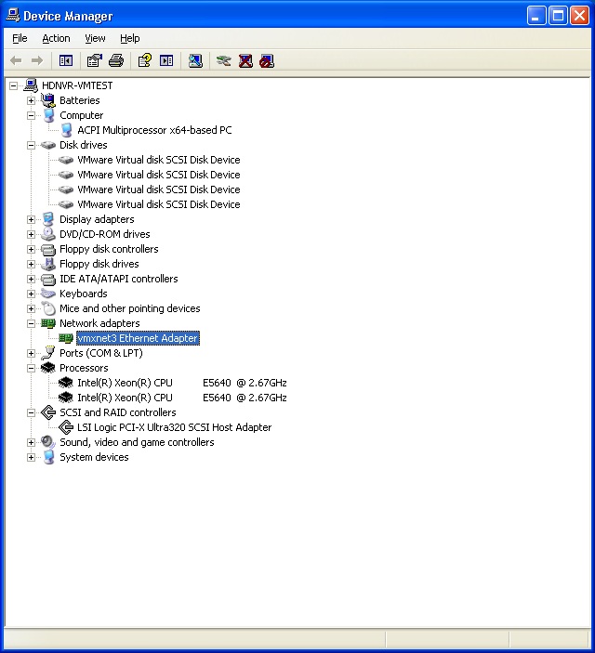Click the Print toolbar icon
Image resolution: width=595 pixels, height=653 pixels.
click(x=116, y=60)
